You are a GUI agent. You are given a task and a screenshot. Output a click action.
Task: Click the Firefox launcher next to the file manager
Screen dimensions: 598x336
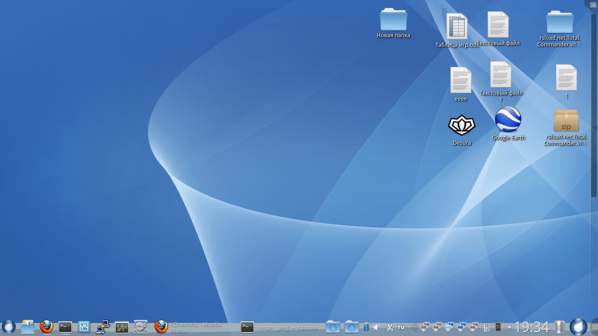pos(46,326)
